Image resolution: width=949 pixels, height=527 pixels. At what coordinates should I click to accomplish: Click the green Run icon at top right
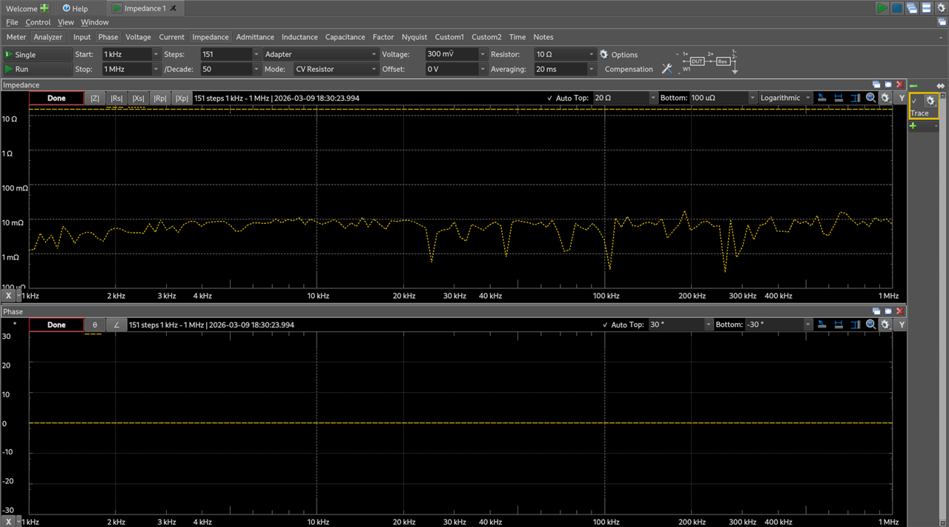coord(882,8)
